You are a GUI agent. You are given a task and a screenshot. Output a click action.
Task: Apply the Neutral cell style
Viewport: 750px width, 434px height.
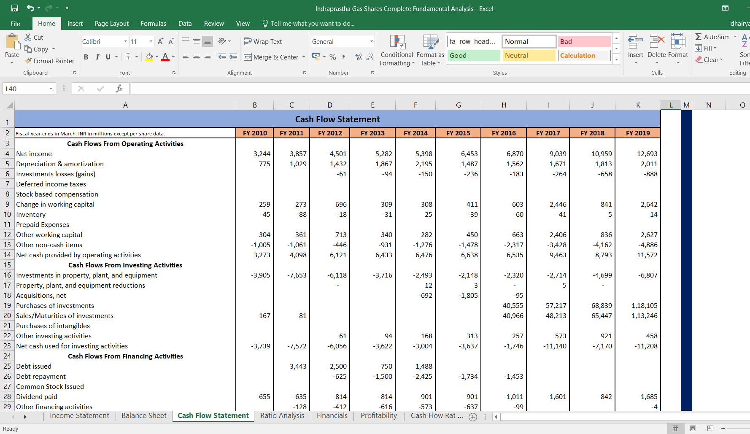529,55
